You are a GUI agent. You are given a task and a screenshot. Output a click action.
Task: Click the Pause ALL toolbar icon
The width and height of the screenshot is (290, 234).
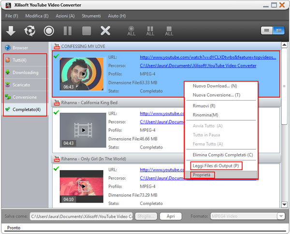(150, 31)
